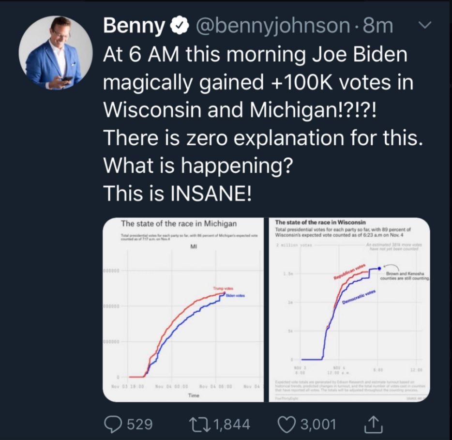
Task: Click the Benny display name
Action: (134, 26)
